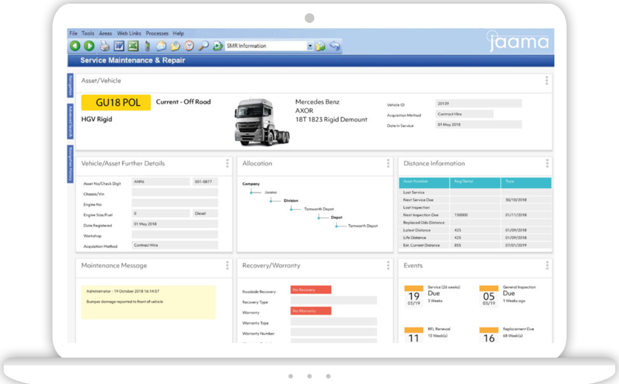Click the magnifying glass search icon

[203, 46]
